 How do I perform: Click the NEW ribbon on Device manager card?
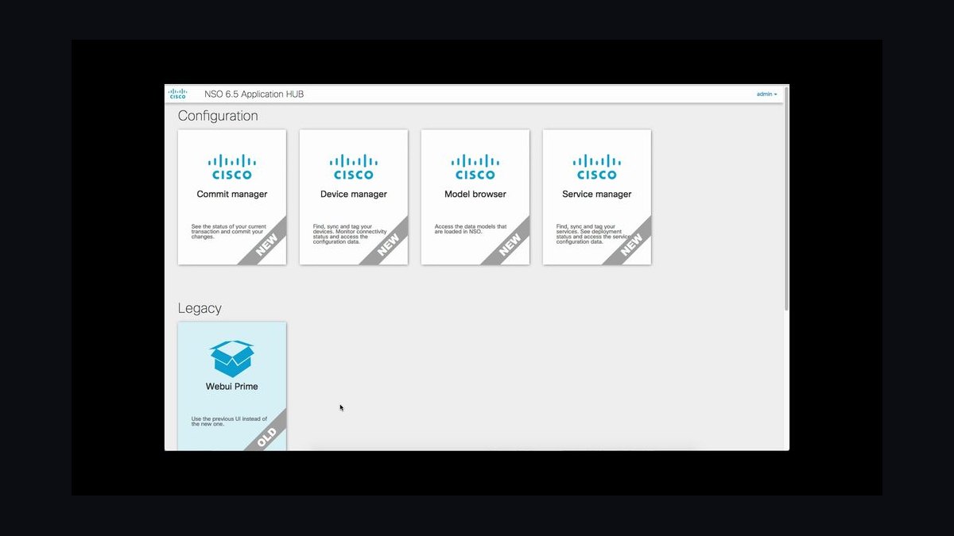388,245
